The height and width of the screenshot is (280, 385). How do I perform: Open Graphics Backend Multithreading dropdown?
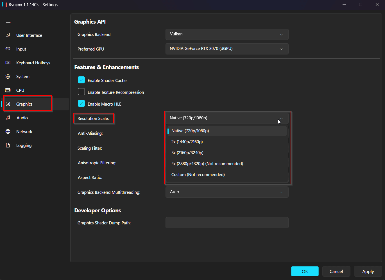[x=227, y=192]
